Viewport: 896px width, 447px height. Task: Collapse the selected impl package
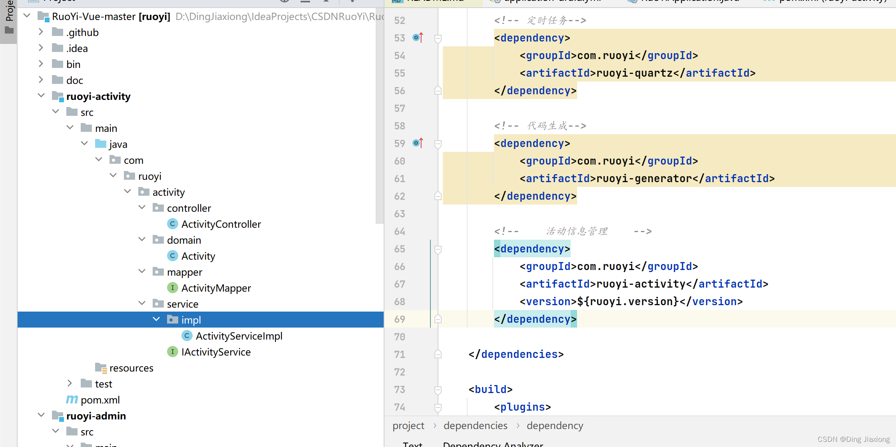pyautogui.click(x=156, y=320)
